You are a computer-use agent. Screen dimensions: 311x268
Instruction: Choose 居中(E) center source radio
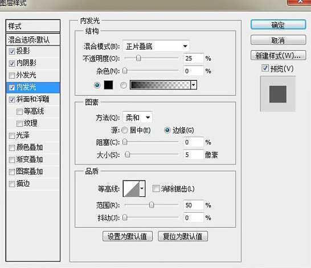[125, 130]
